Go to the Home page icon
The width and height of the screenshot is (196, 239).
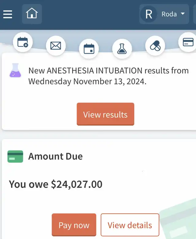tap(32, 14)
